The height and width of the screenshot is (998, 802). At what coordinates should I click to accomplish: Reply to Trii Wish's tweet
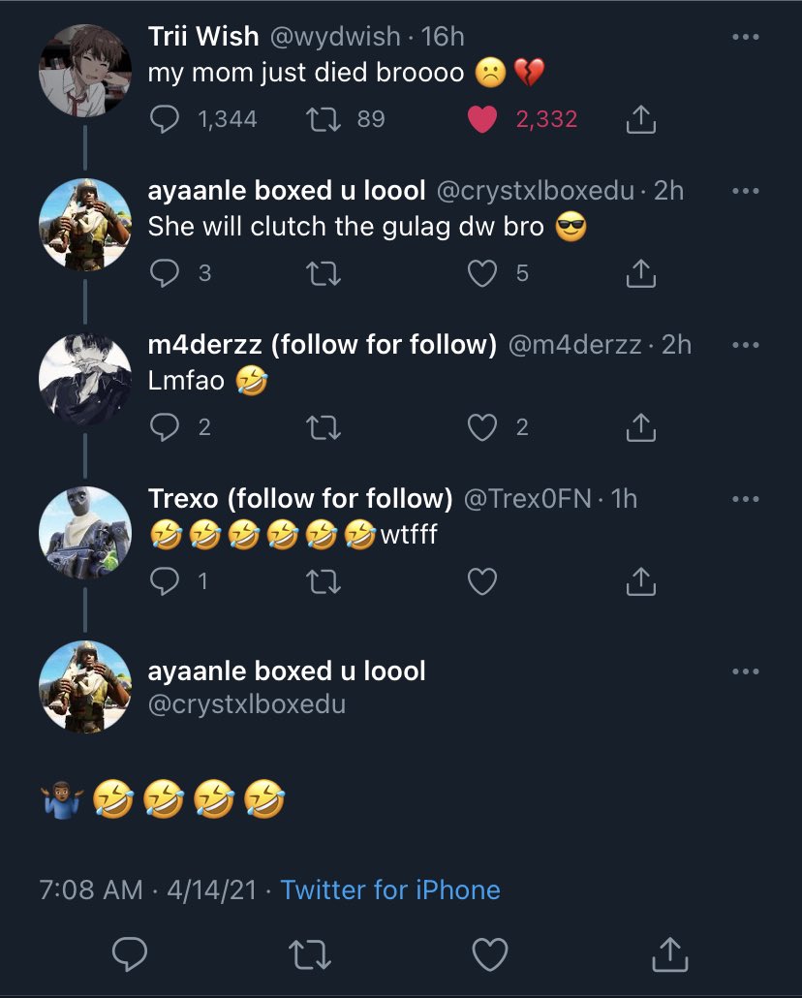tap(167, 119)
